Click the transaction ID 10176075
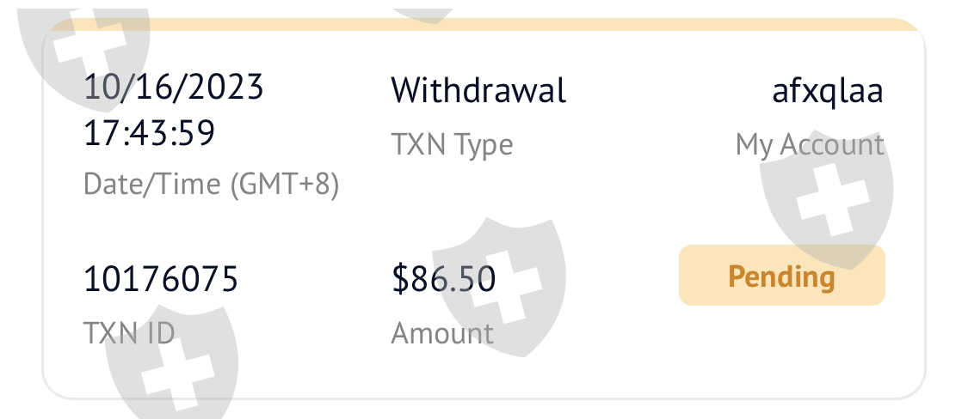Screen dimensions: 968x419 (x=160, y=279)
